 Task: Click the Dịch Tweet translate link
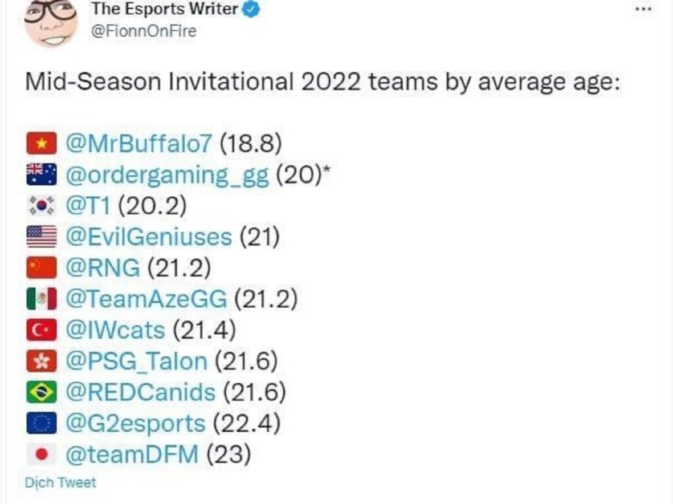60,483
